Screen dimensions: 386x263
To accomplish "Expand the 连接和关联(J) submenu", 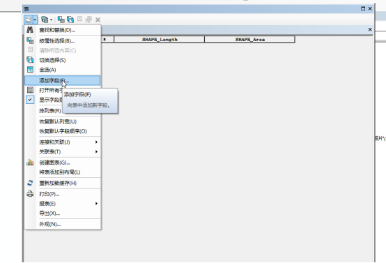I will (x=63, y=142).
